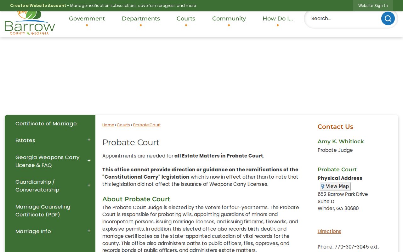Open the Departments menu
This screenshot has width=403, height=252.
point(141,19)
